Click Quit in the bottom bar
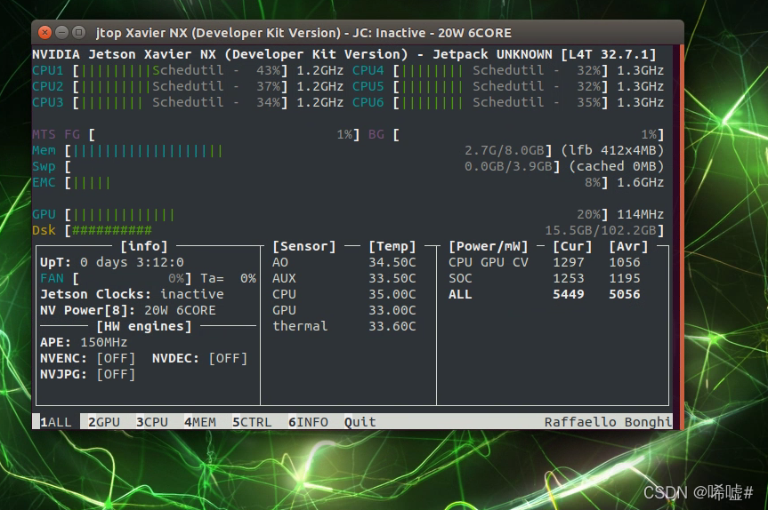 pyautogui.click(x=360, y=422)
